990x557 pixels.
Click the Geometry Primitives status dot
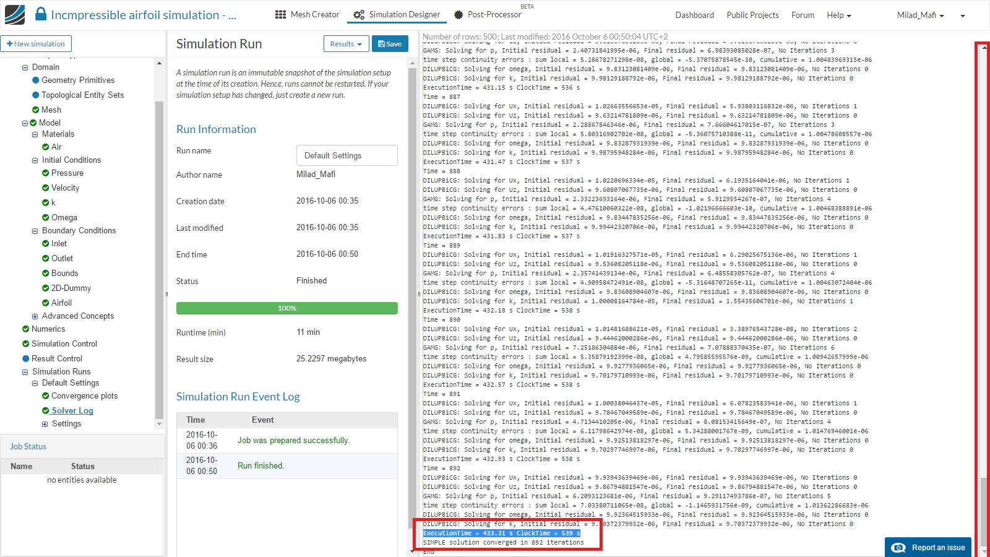tap(36, 80)
